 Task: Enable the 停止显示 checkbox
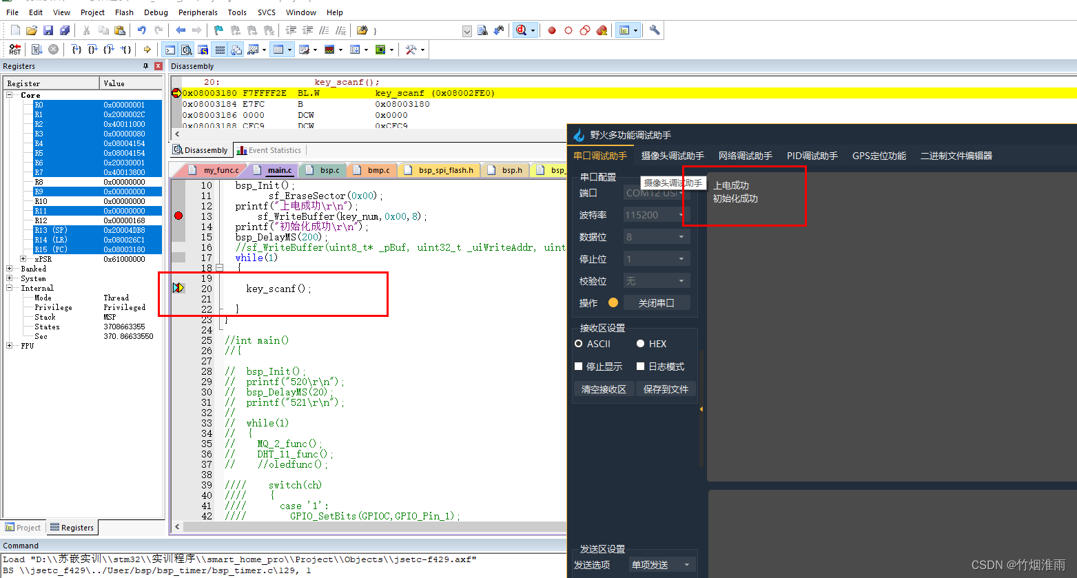(579, 366)
